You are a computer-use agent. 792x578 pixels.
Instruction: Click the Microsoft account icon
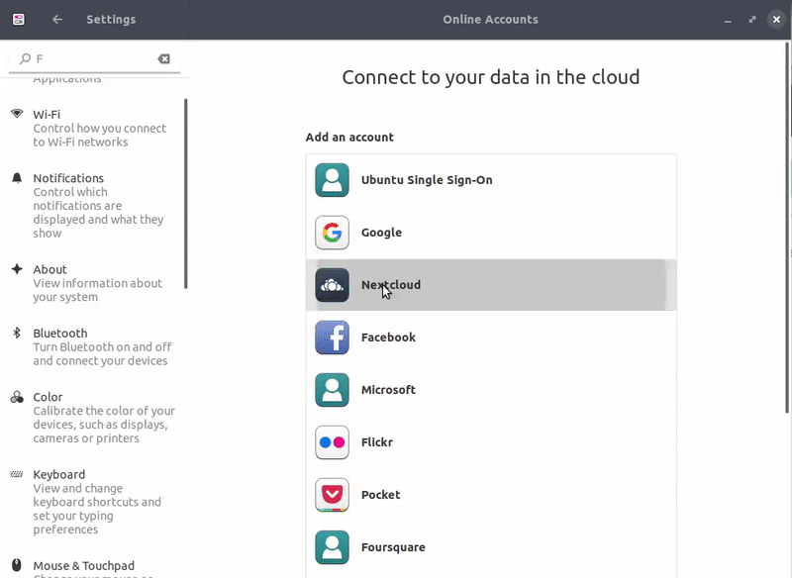332,390
